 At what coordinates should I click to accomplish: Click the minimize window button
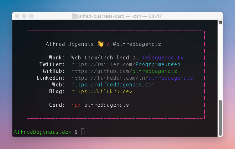[x=24, y=16]
